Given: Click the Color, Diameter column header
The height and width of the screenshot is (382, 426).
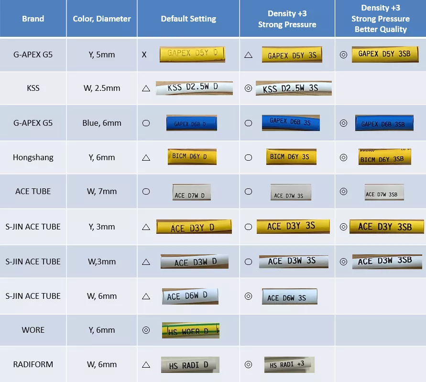Looking at the screenshot, I should (x=102, y=19).
